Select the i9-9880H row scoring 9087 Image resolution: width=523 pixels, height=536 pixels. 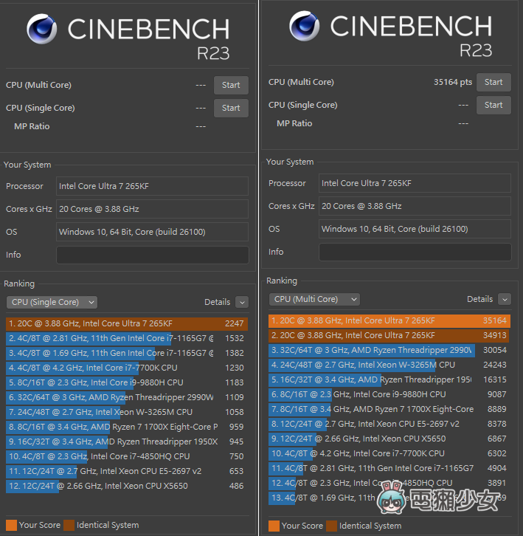[x=389, y=394]
